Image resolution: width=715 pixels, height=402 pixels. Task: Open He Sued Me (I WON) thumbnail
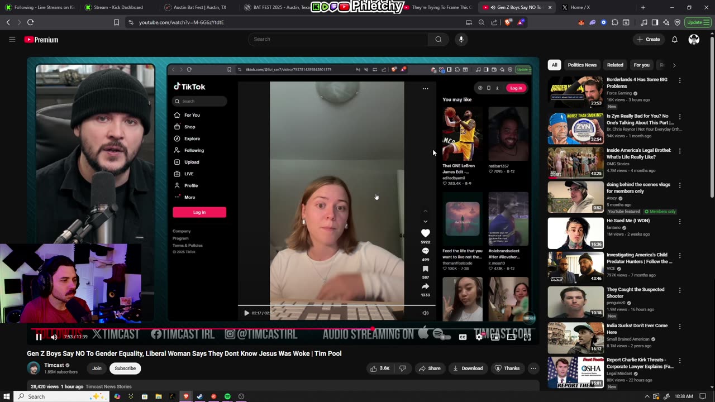click(x=575, y=233)
